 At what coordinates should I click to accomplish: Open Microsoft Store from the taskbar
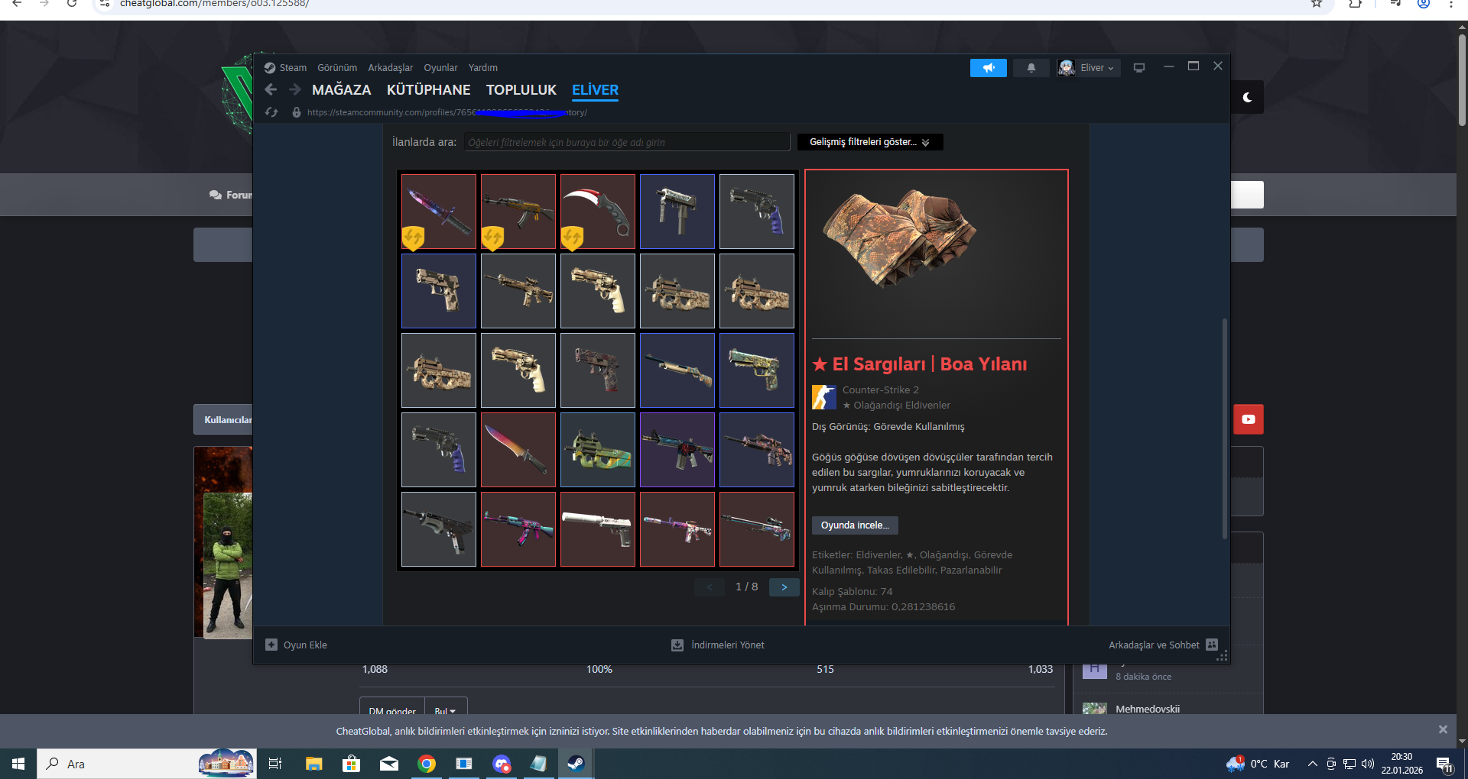[351, 764]
